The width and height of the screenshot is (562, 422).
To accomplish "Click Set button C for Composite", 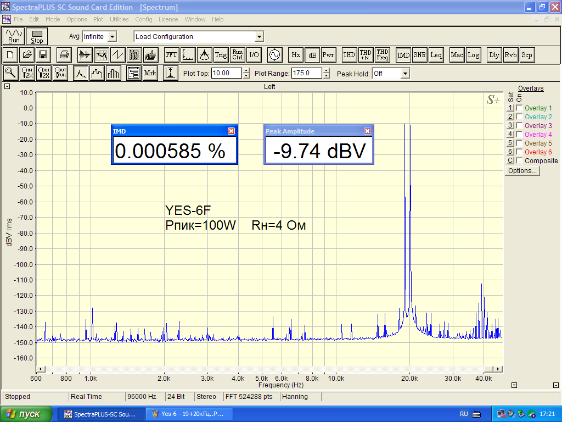I will pos(510,160).
